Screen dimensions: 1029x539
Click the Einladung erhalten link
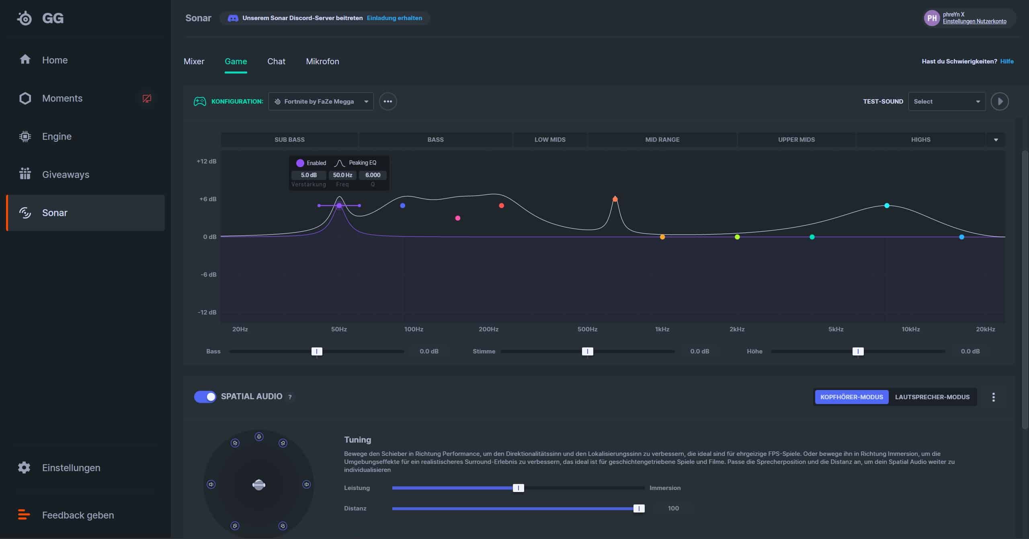394,18
